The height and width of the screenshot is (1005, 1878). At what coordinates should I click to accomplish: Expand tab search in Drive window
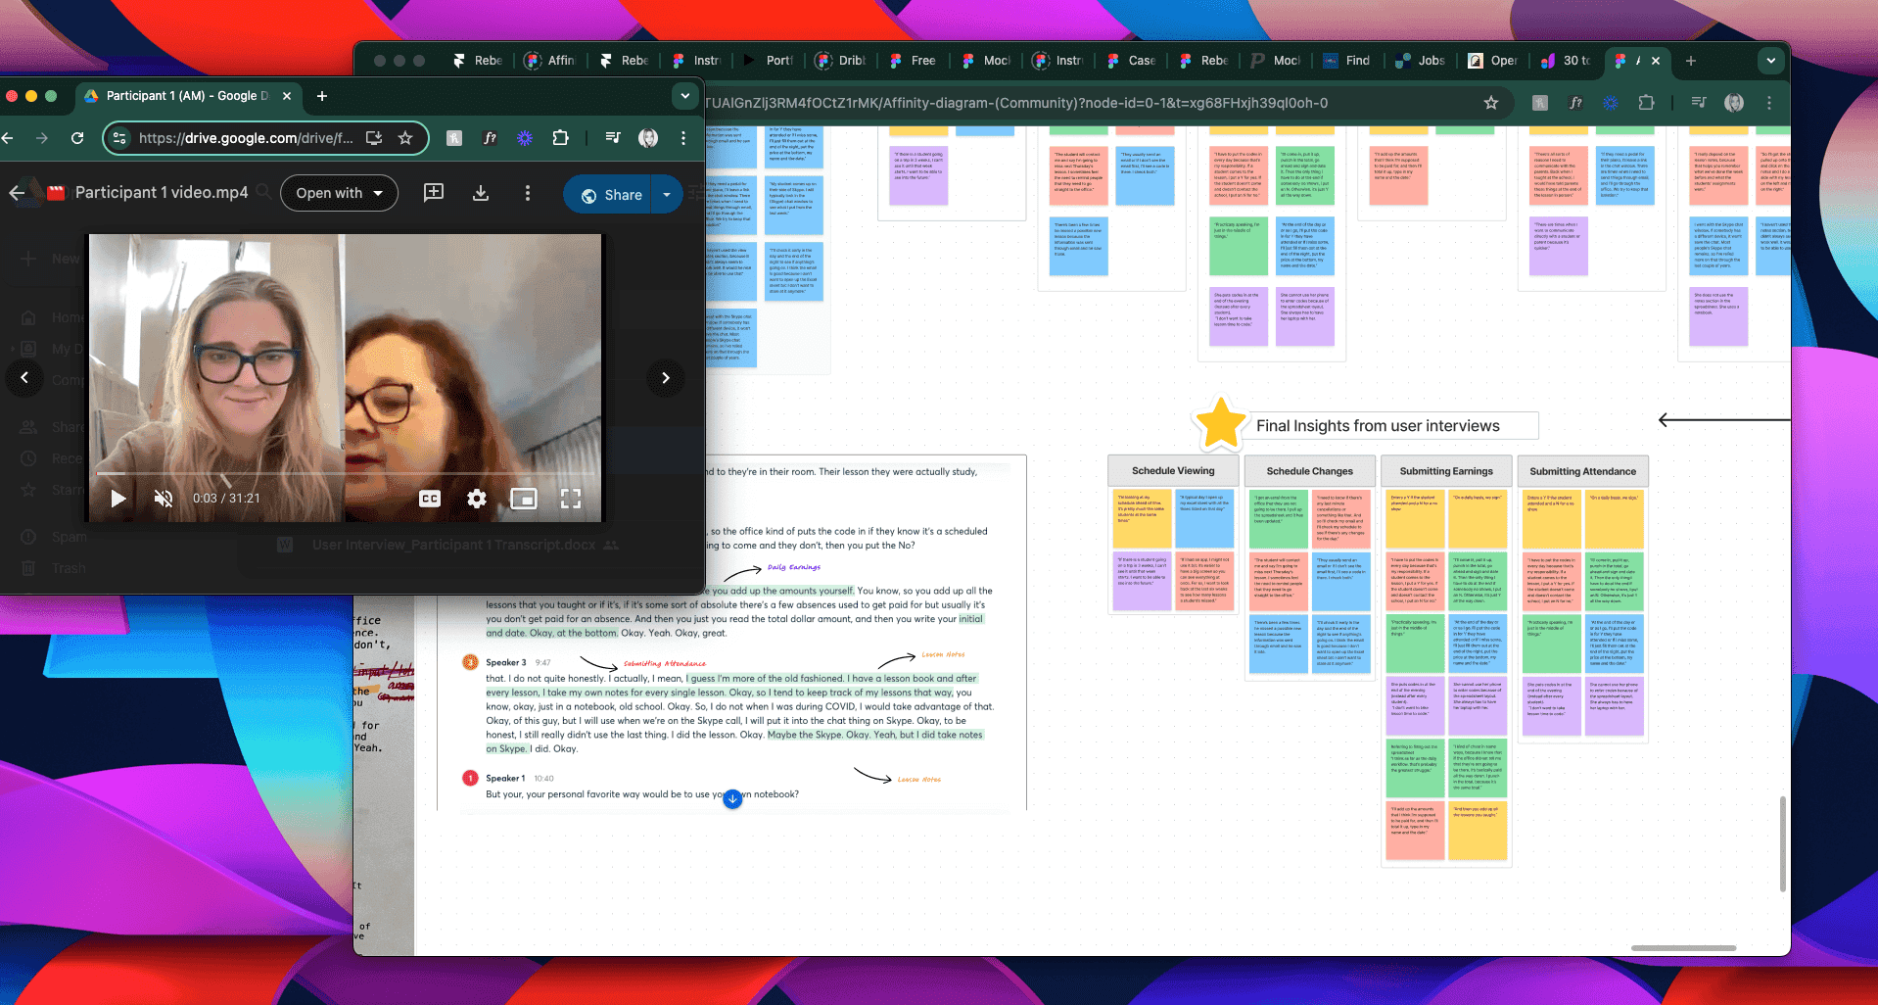685,96
